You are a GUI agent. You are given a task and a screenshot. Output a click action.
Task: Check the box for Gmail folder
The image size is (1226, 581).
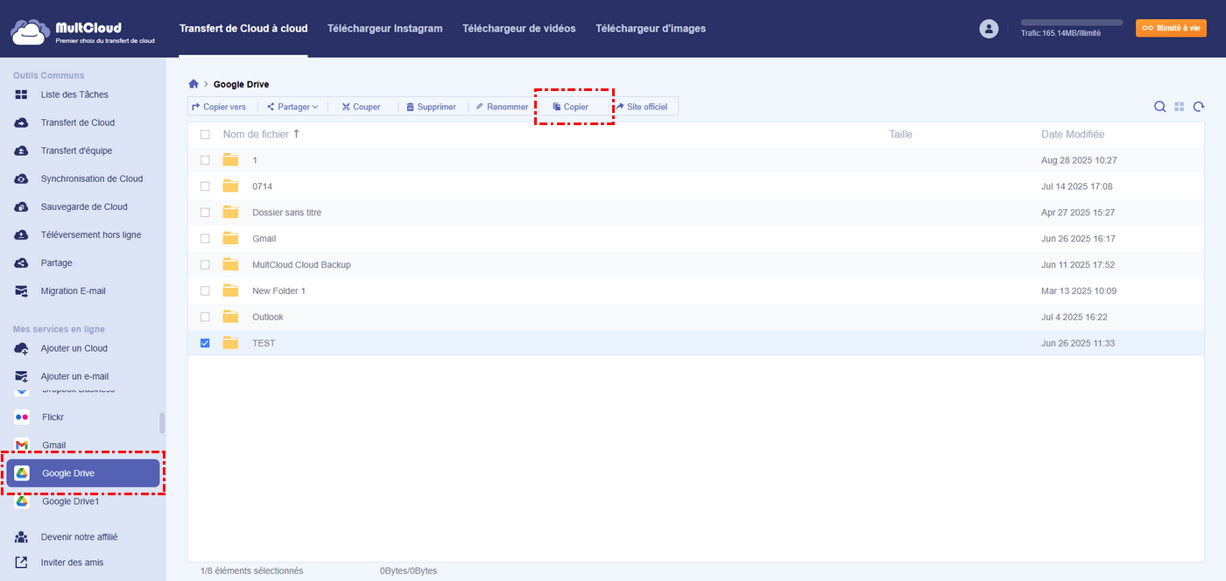tap(205, 238)
